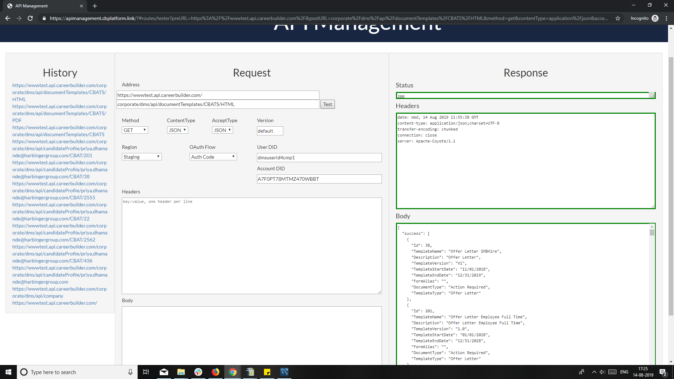This screenshot has width=674, height=379.
Task: Click the User DID input field
Action: [319, 158]
